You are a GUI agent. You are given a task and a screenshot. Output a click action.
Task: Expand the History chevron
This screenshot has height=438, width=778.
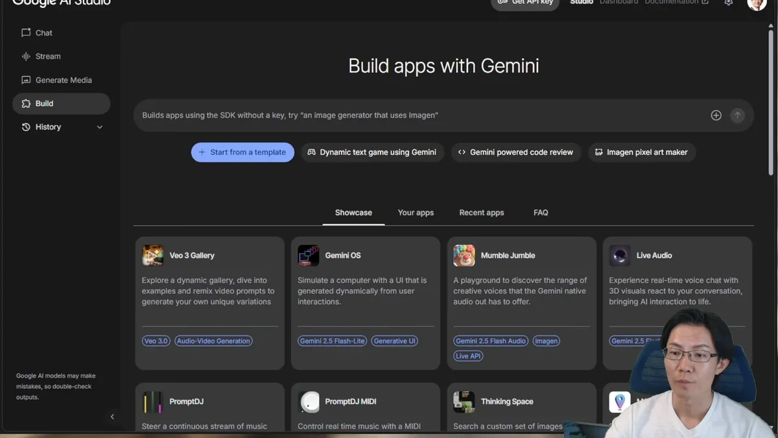[100, 127]
